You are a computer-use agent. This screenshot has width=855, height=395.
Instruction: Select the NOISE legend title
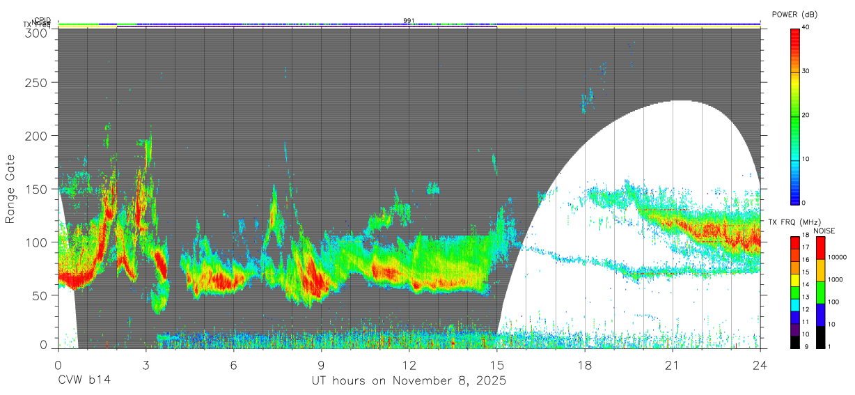tap(824, 231)
